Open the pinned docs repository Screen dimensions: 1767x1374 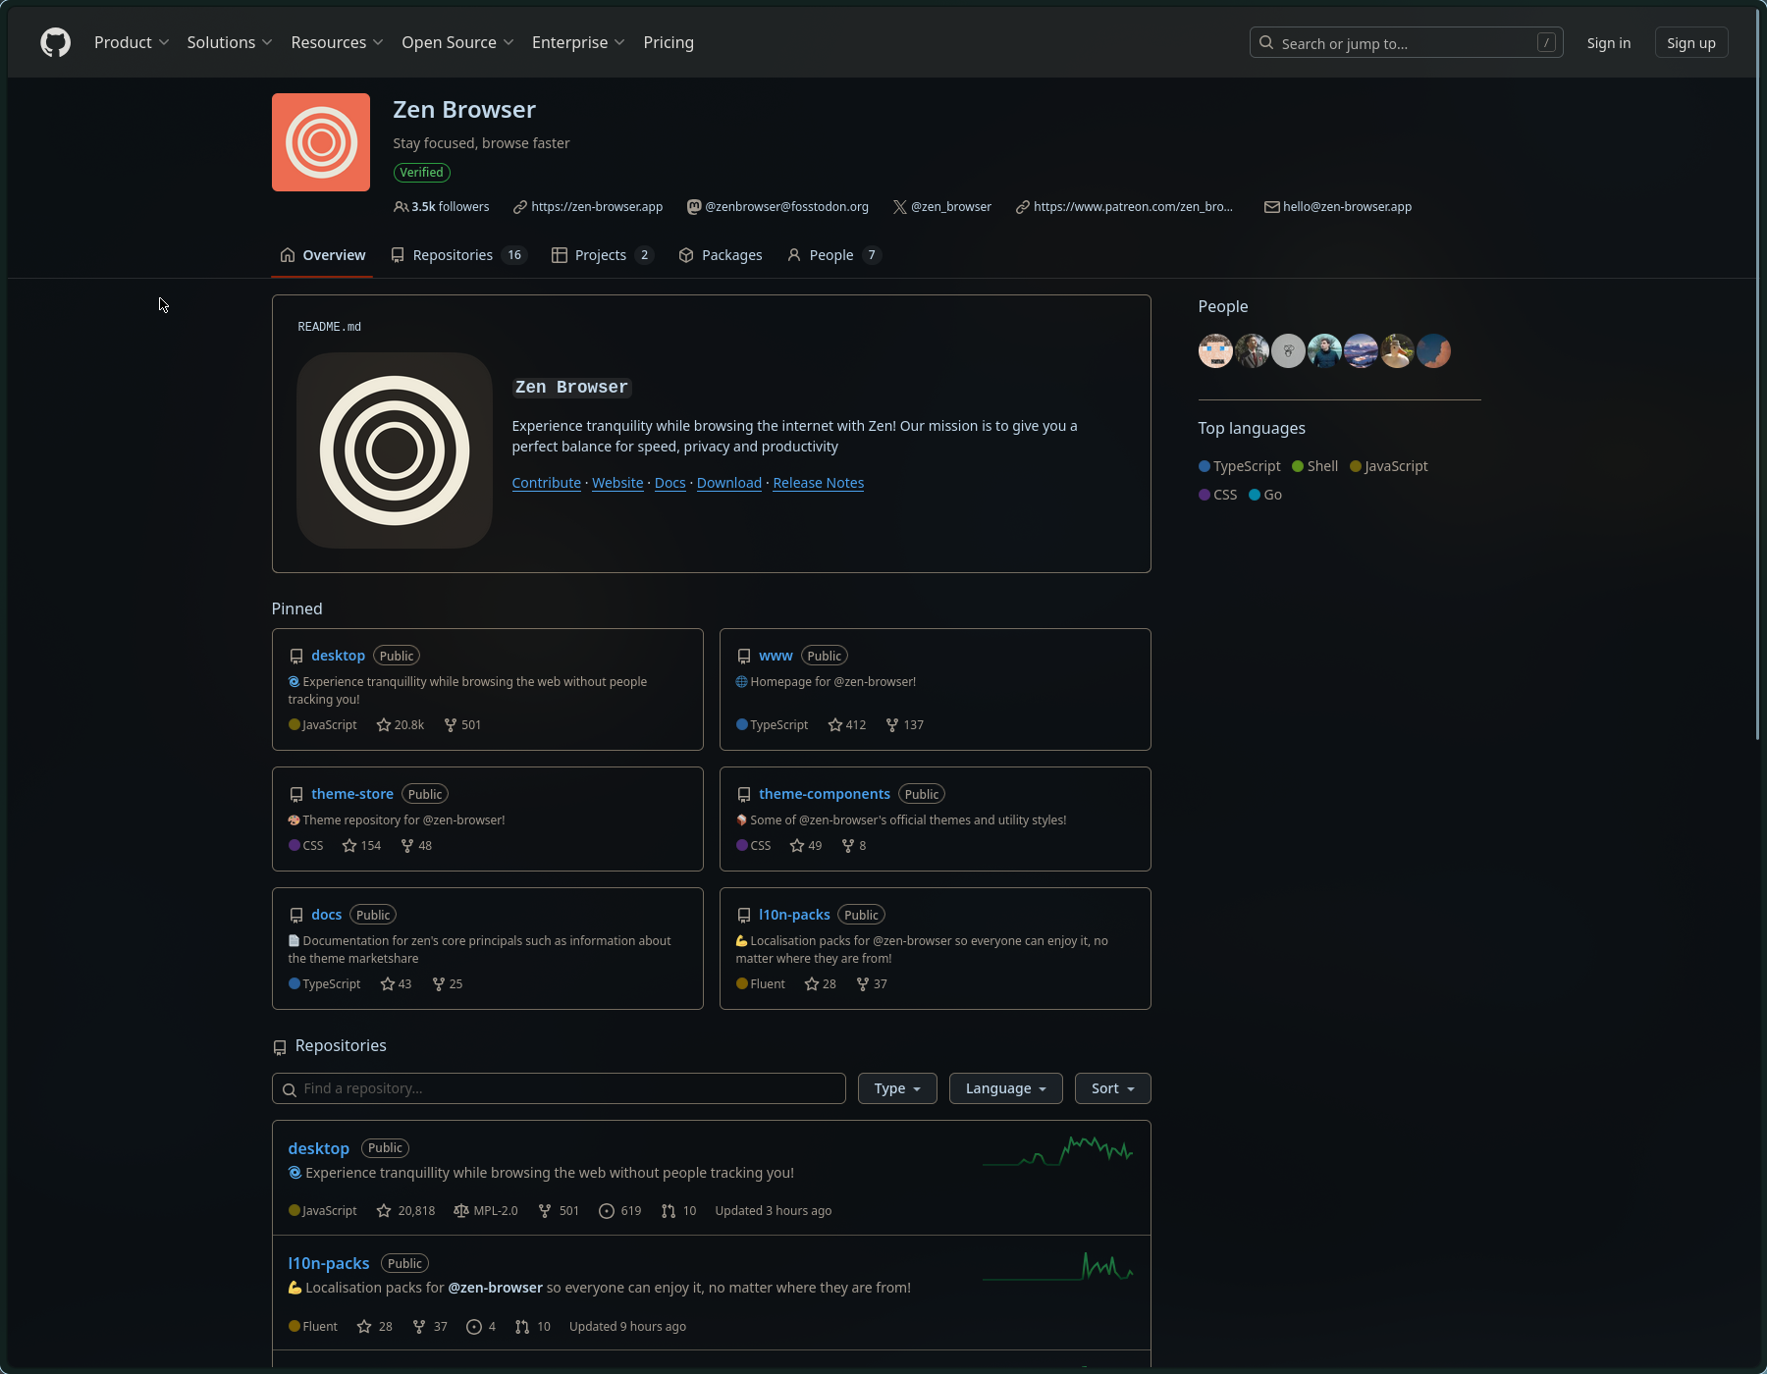click(x=327, y=915)
